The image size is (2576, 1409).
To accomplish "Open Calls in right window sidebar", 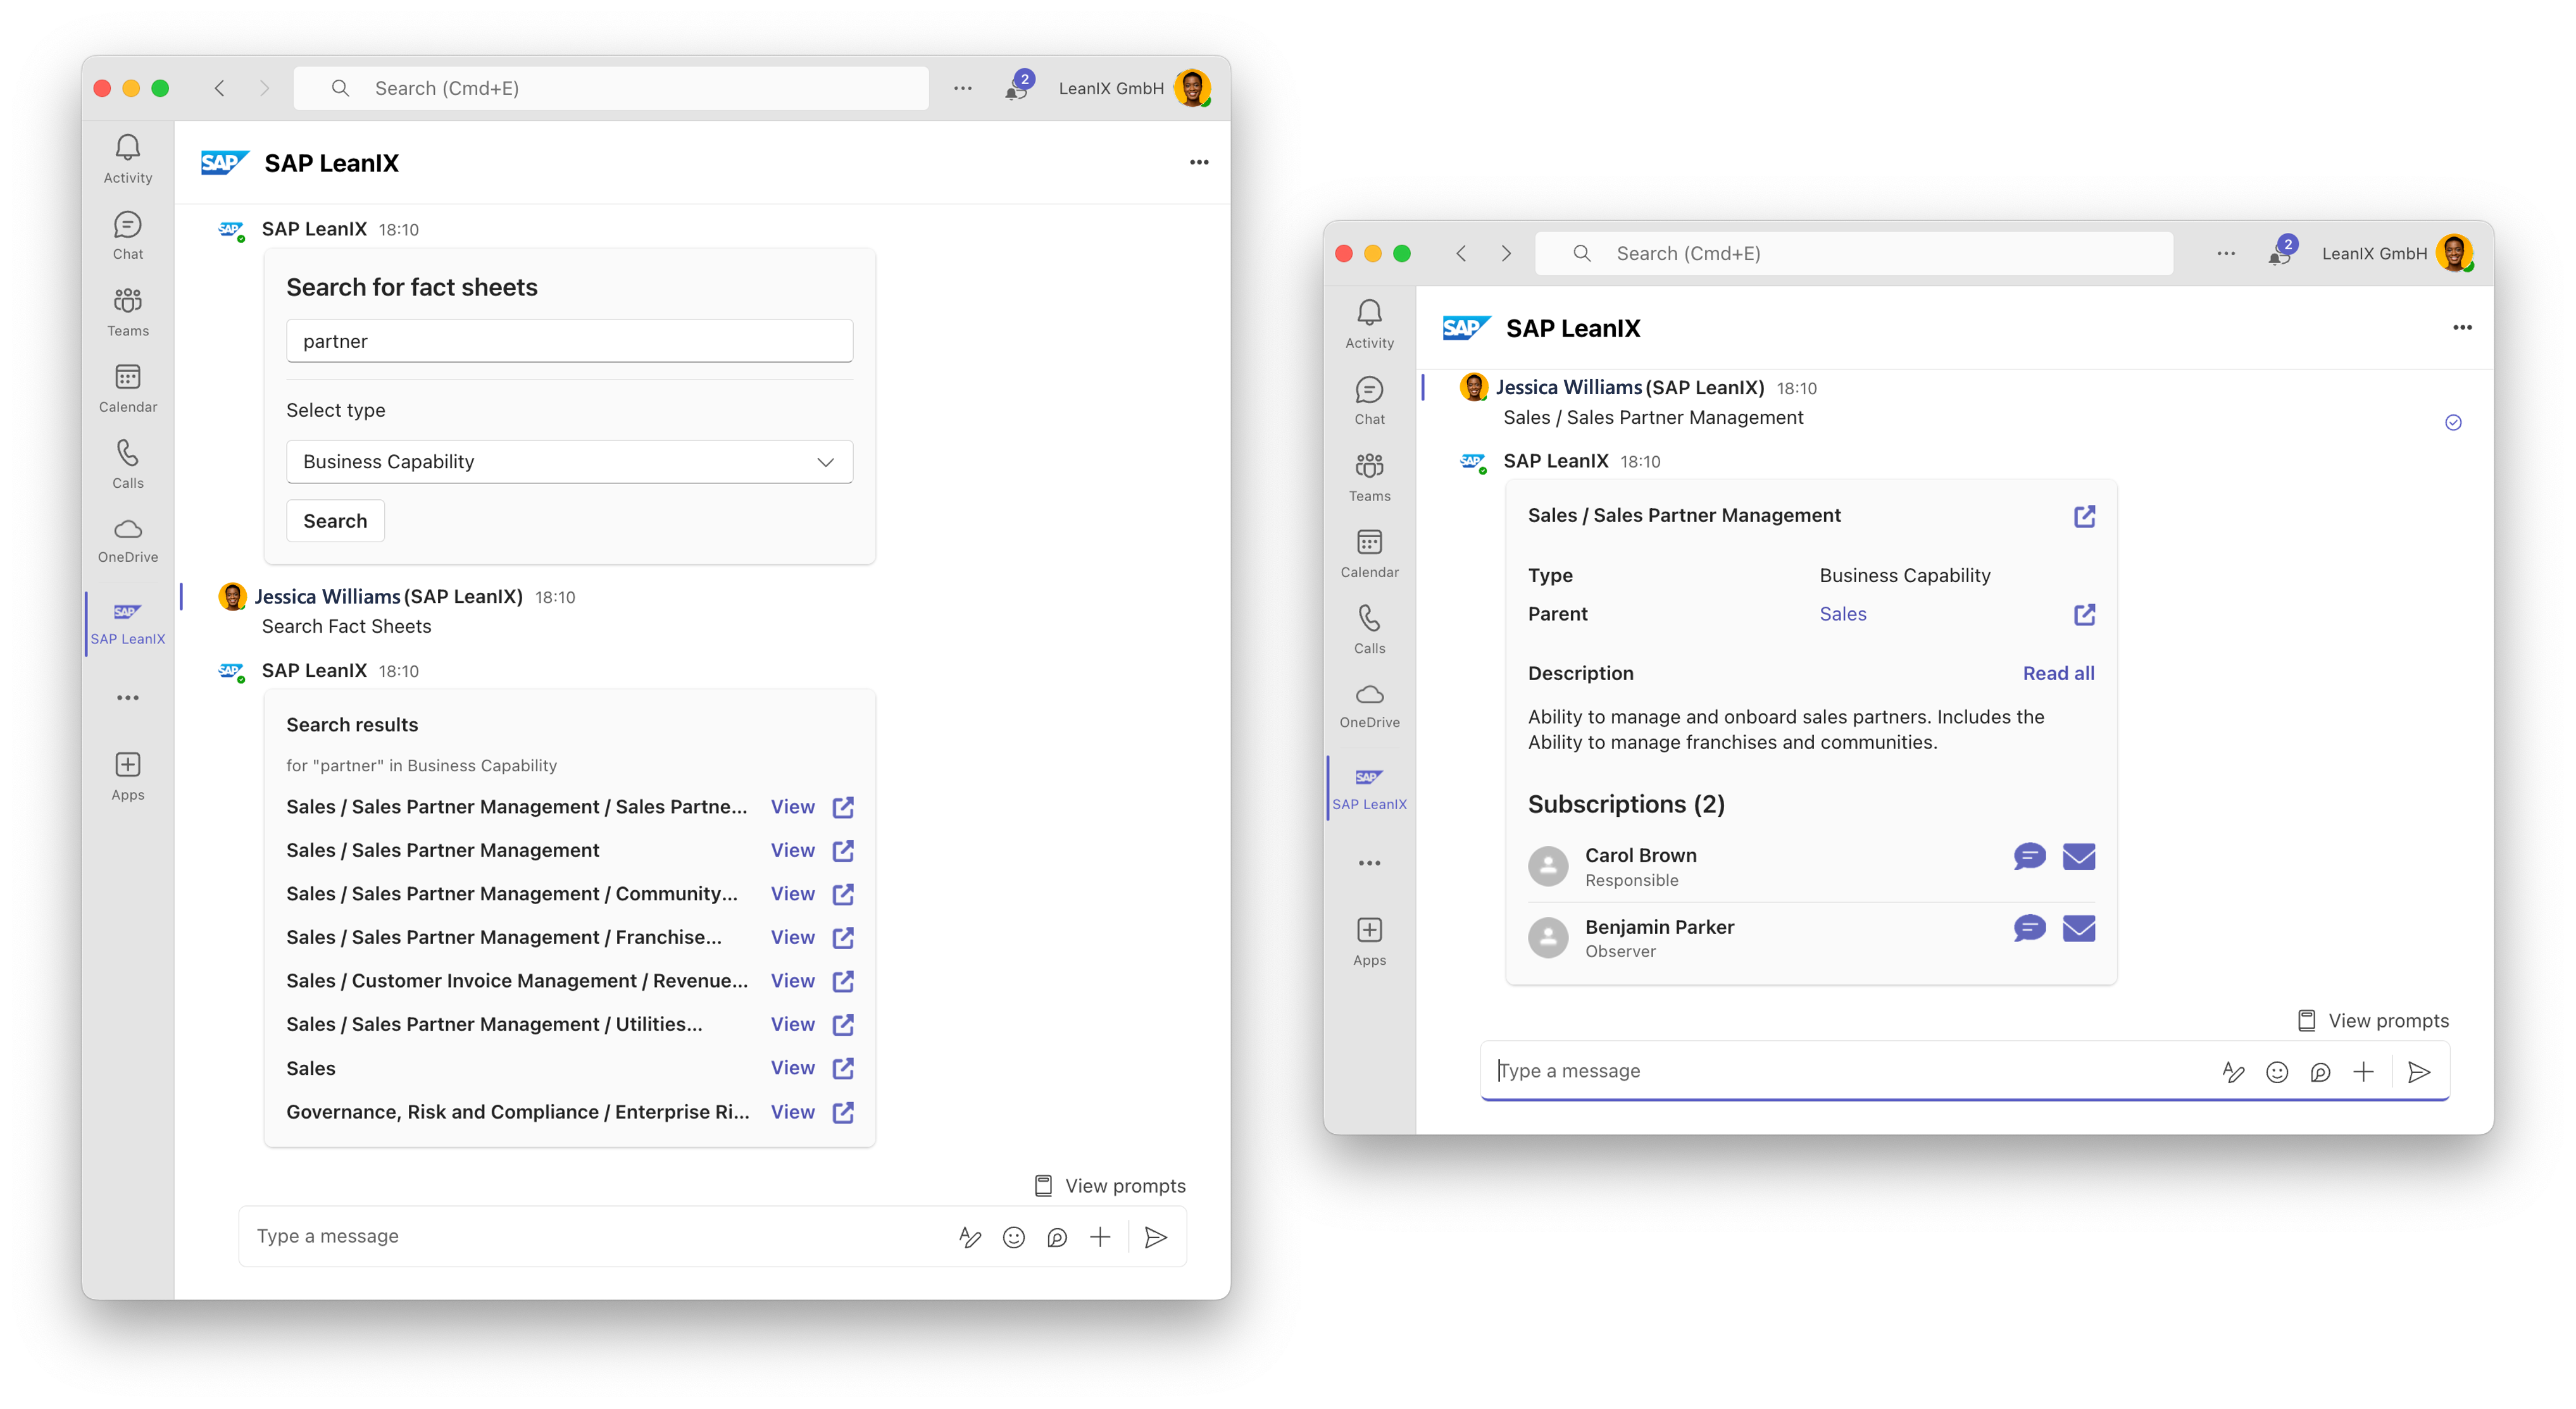I will 1369,628.
